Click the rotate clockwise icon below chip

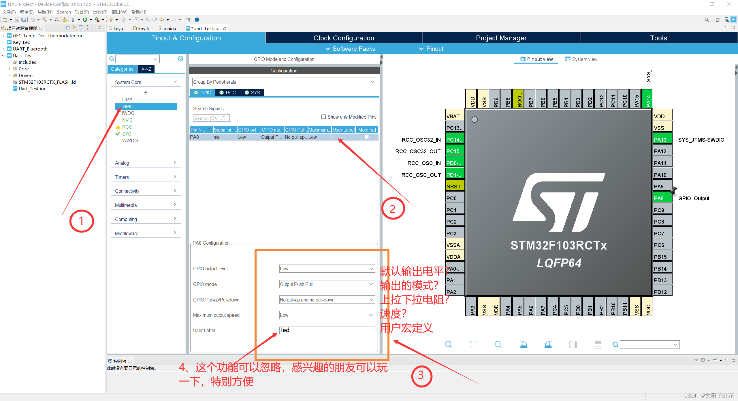(x=523, y=344)
